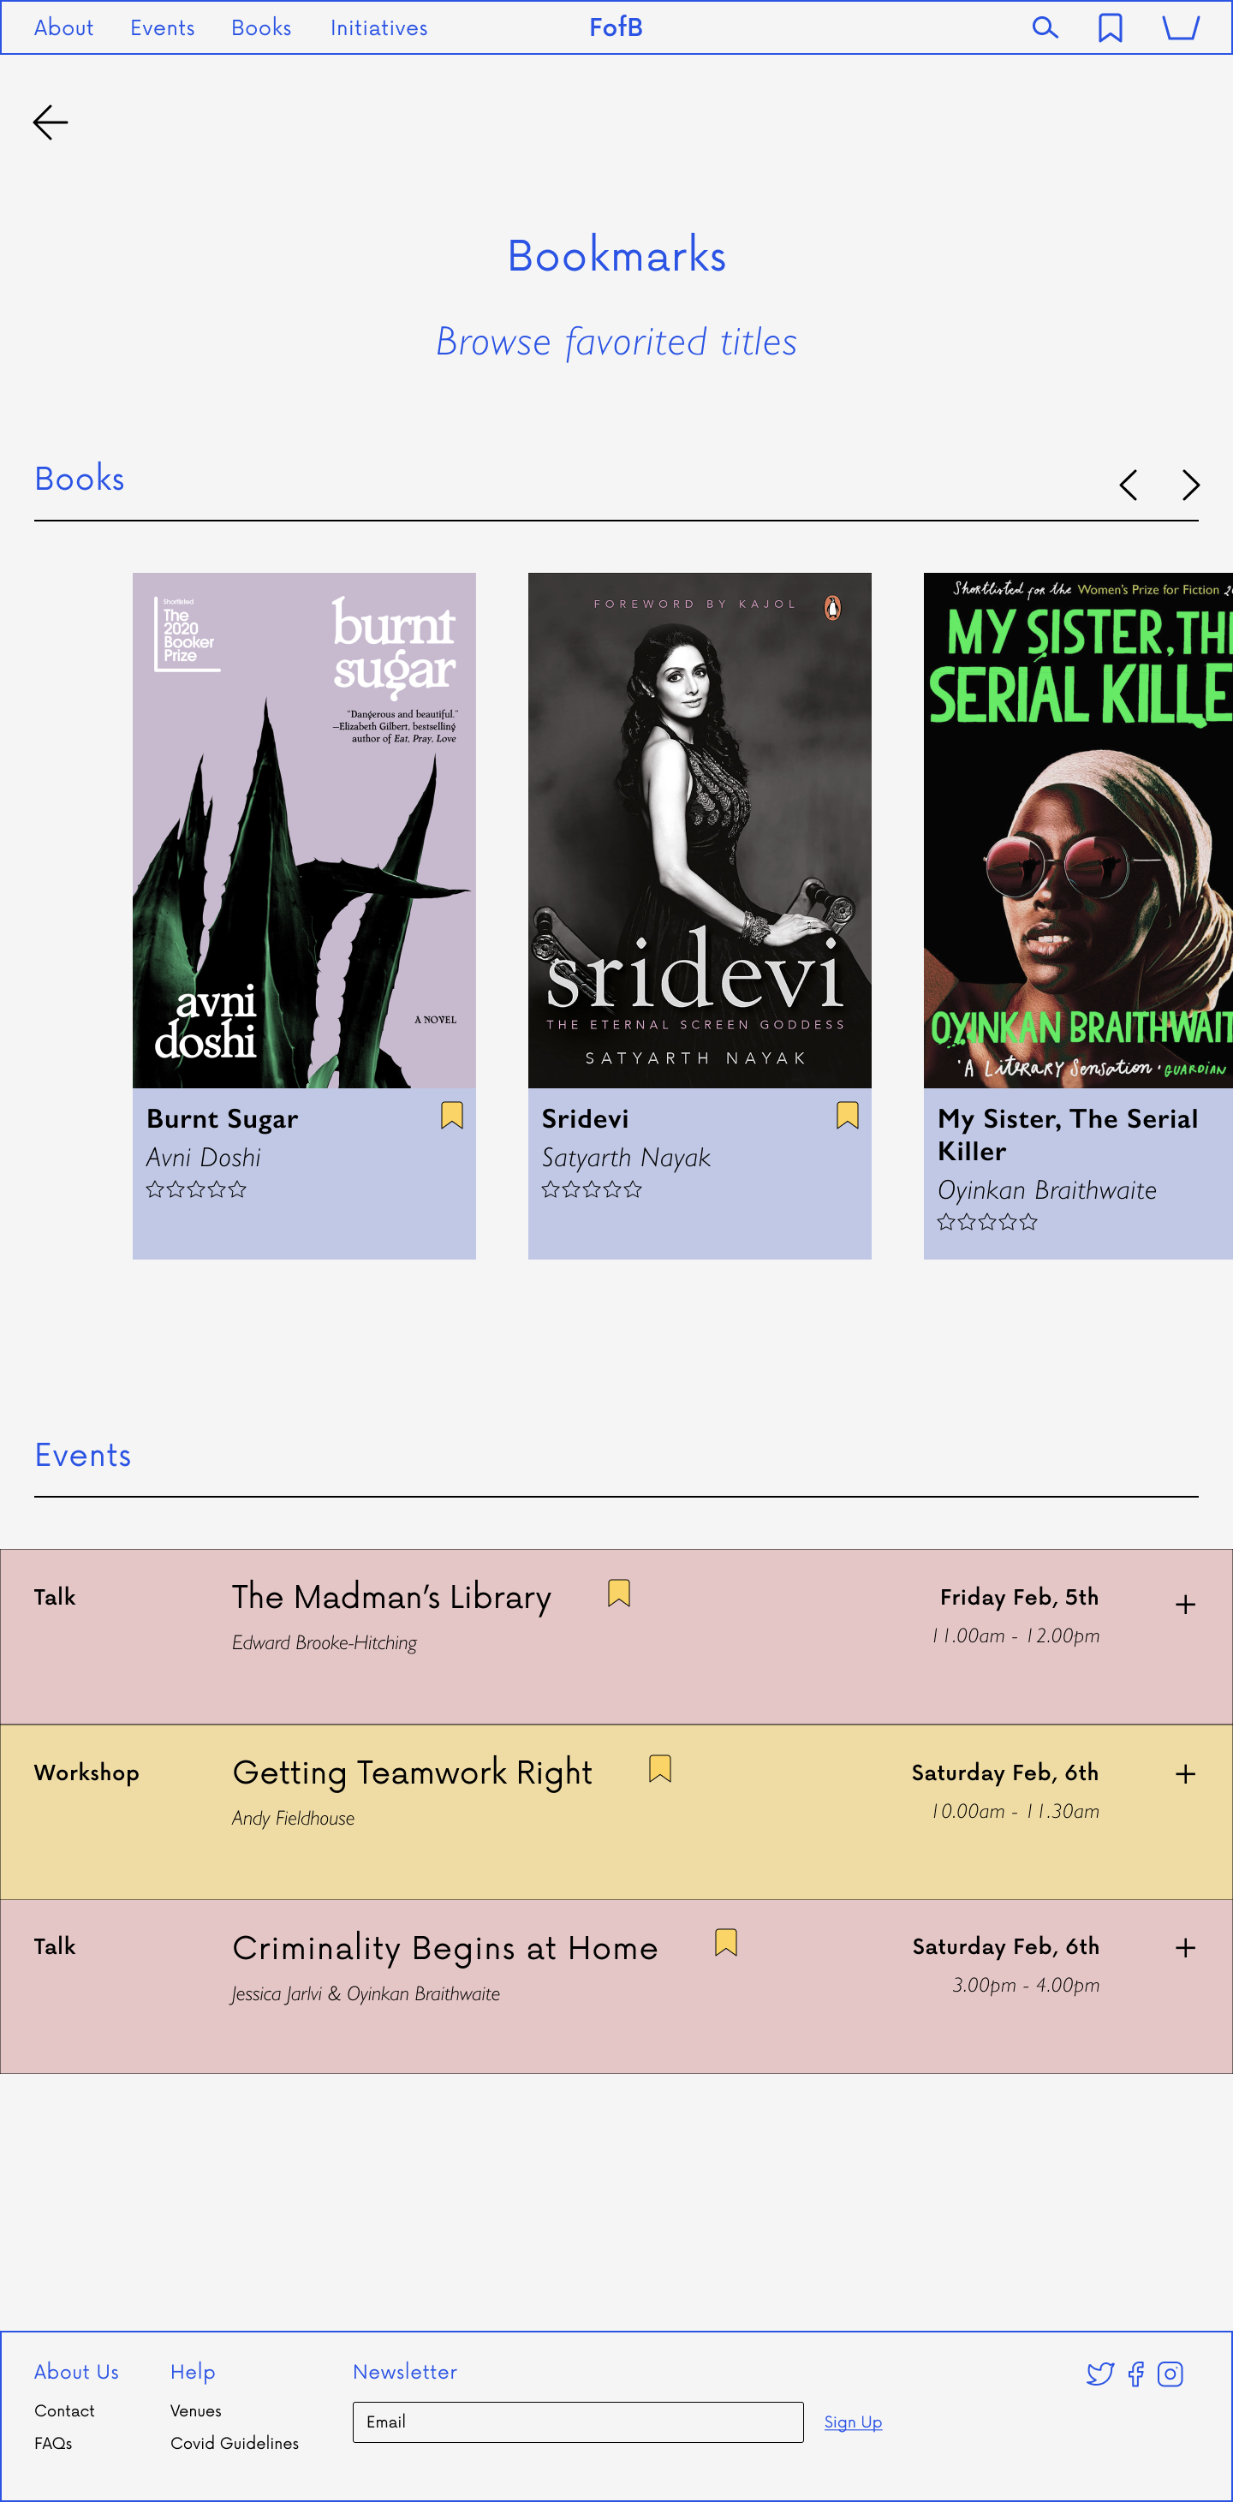Select speaker Andy Fieldhouse
Screen dimensions: 1233x2502
(294, 1818)
